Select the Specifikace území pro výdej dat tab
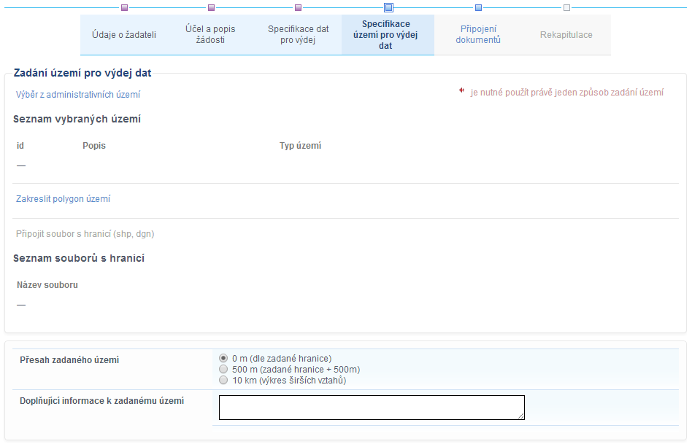 click(386, 35)
